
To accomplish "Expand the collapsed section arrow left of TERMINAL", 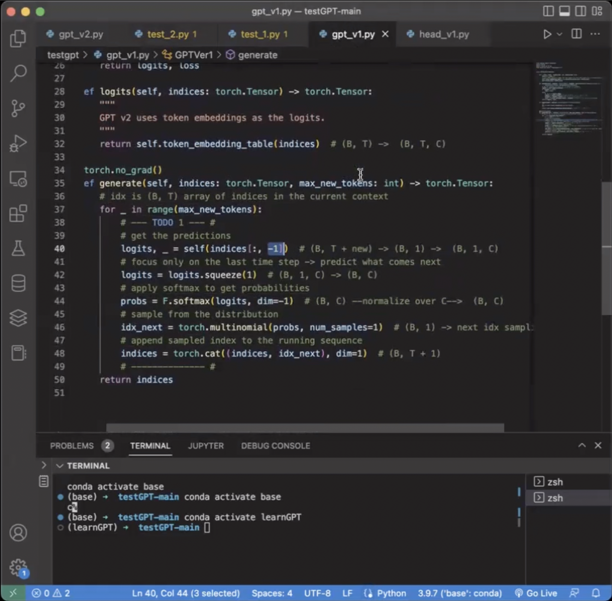I will (44, 465).
